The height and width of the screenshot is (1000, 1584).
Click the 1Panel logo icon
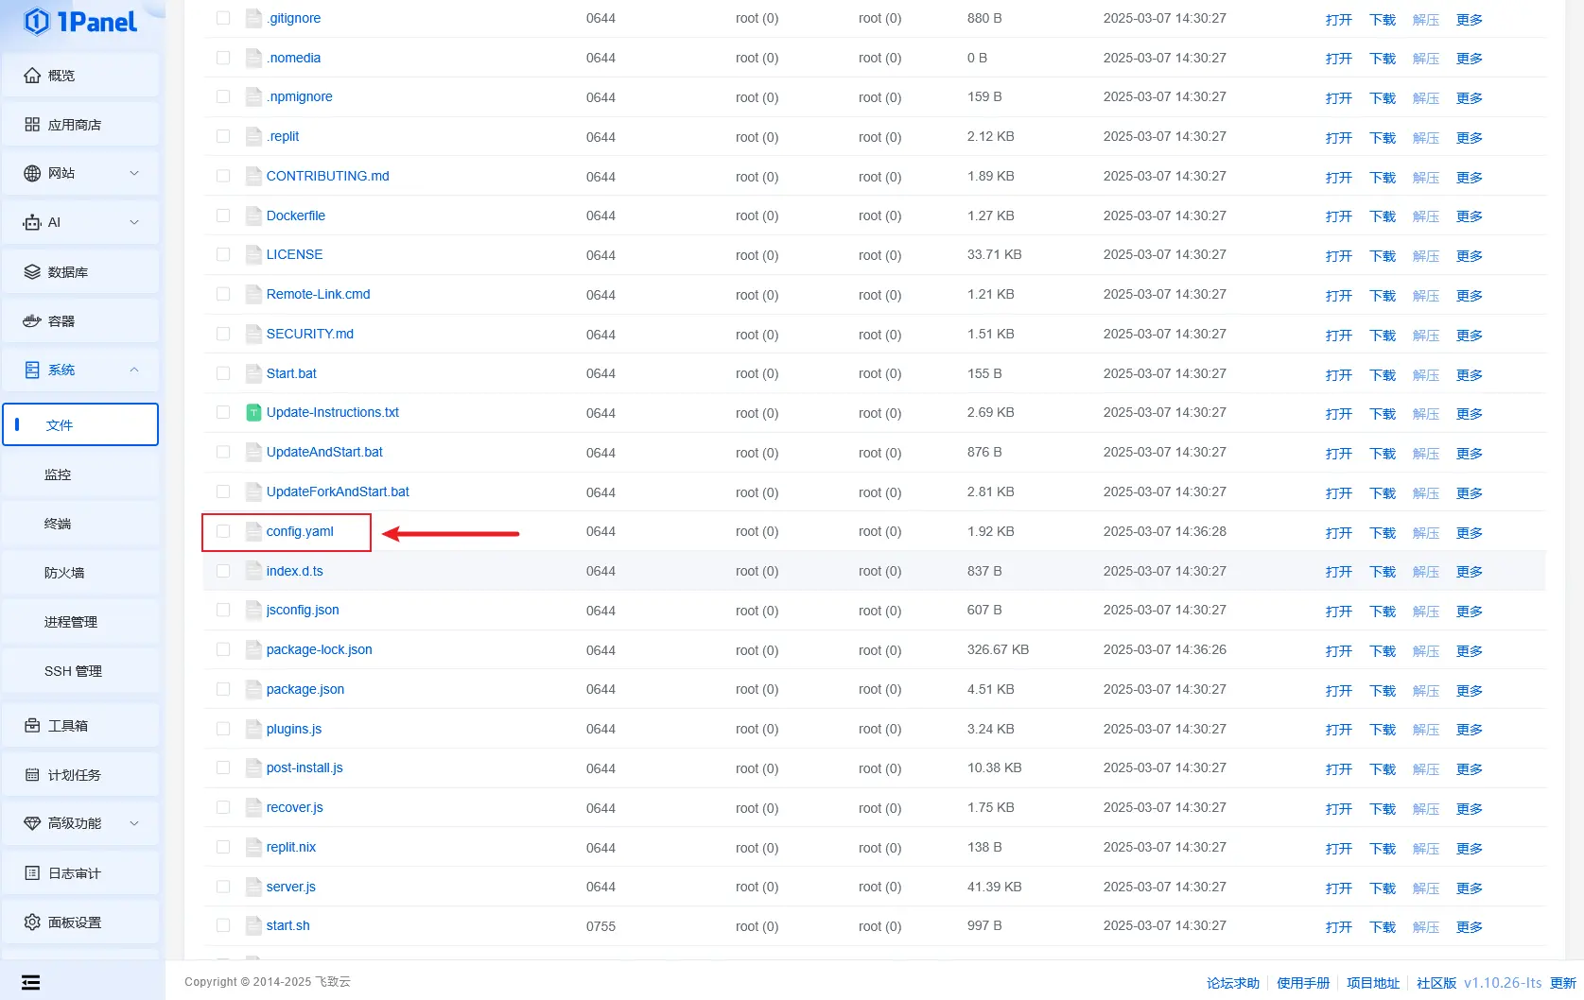[36, 22]
